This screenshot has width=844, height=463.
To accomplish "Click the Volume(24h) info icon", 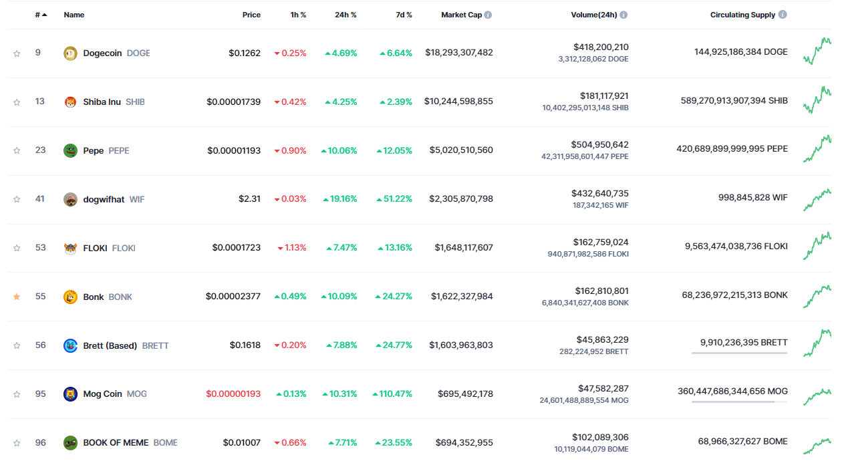I will point(623,15).
